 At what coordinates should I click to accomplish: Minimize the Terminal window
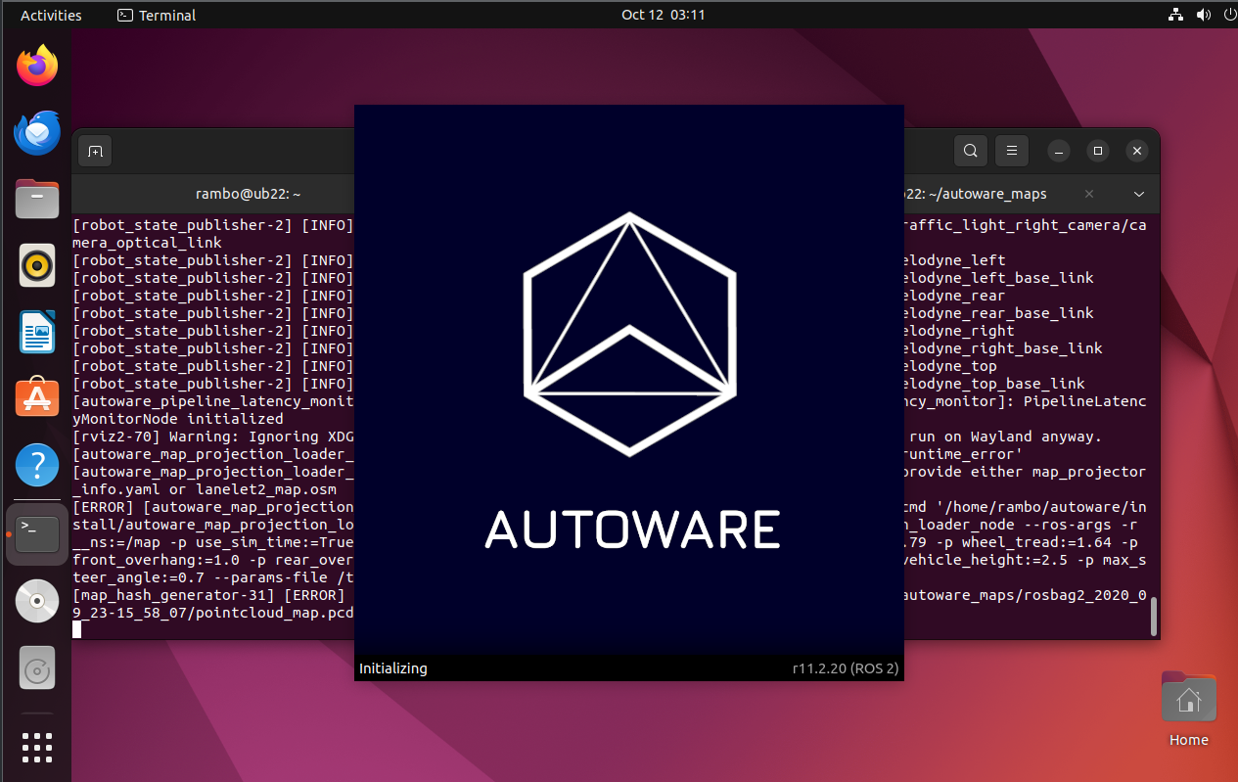point(1059,151)
